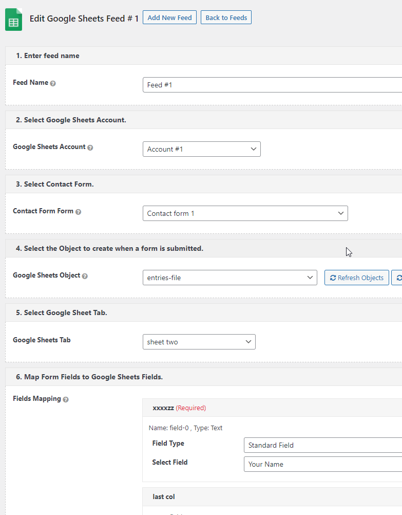Focus the Feed Name text field
The width and height of the screenshot is (402, 515).
click(x=273, y=85)
